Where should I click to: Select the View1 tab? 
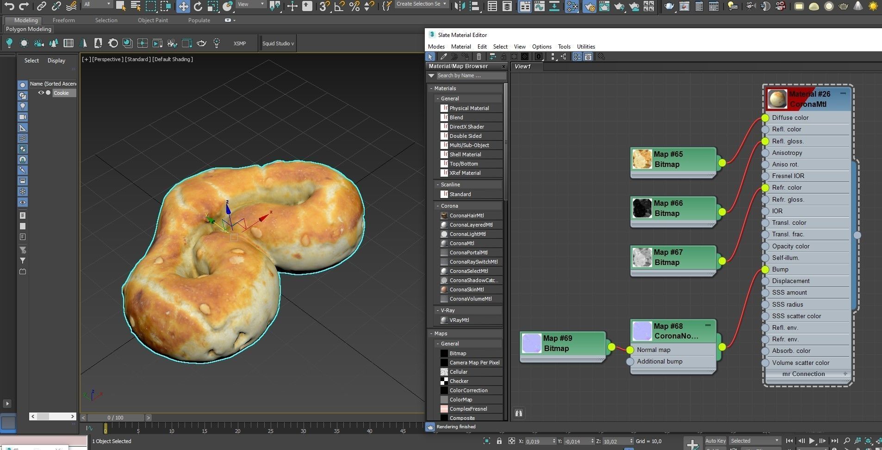point(523,67)
